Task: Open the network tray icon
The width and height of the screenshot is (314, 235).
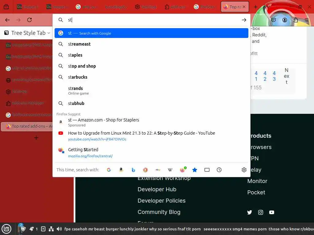Action: click(x=51, y=229)
